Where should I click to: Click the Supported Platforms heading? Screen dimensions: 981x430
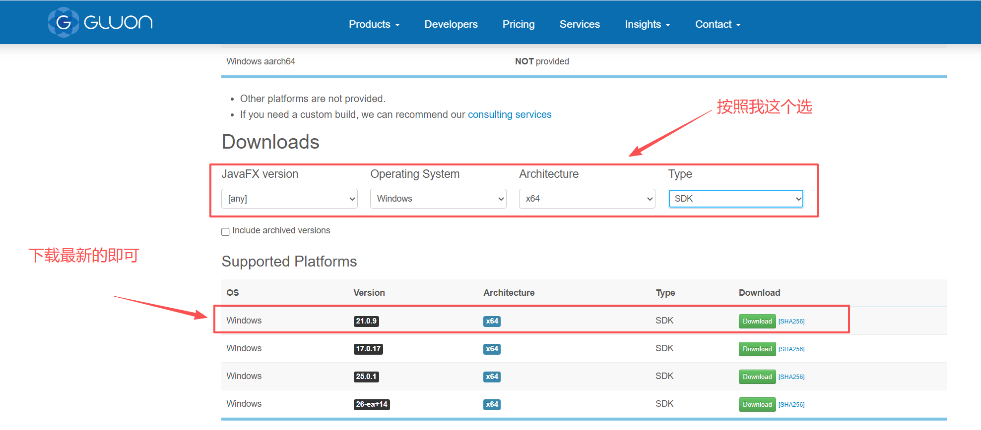[289, 262]
